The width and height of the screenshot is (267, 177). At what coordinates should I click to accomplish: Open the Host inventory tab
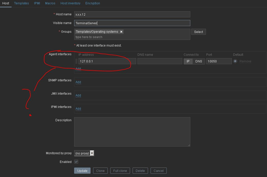click(x=70, y=3)
